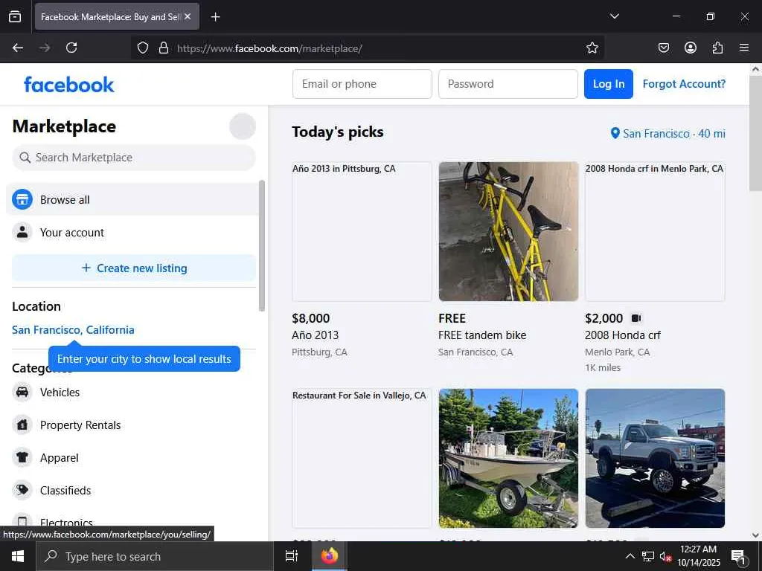The width and height of the screenshot is (762, 571).
Task: Open the Windows Start menu
Action: click(x=18, y=556)
